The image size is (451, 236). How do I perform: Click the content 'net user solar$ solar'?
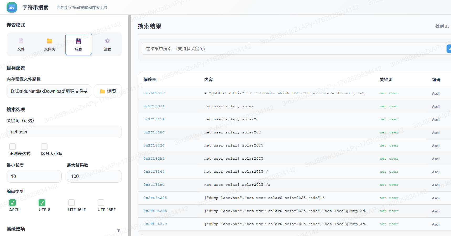pyautogui.click(x=229, y=106)
